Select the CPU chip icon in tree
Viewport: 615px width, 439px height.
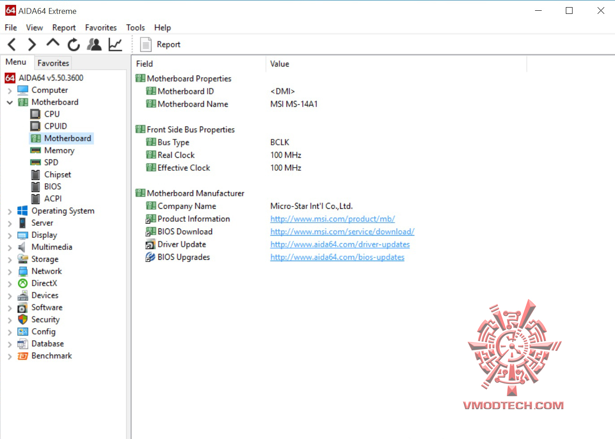35,114
